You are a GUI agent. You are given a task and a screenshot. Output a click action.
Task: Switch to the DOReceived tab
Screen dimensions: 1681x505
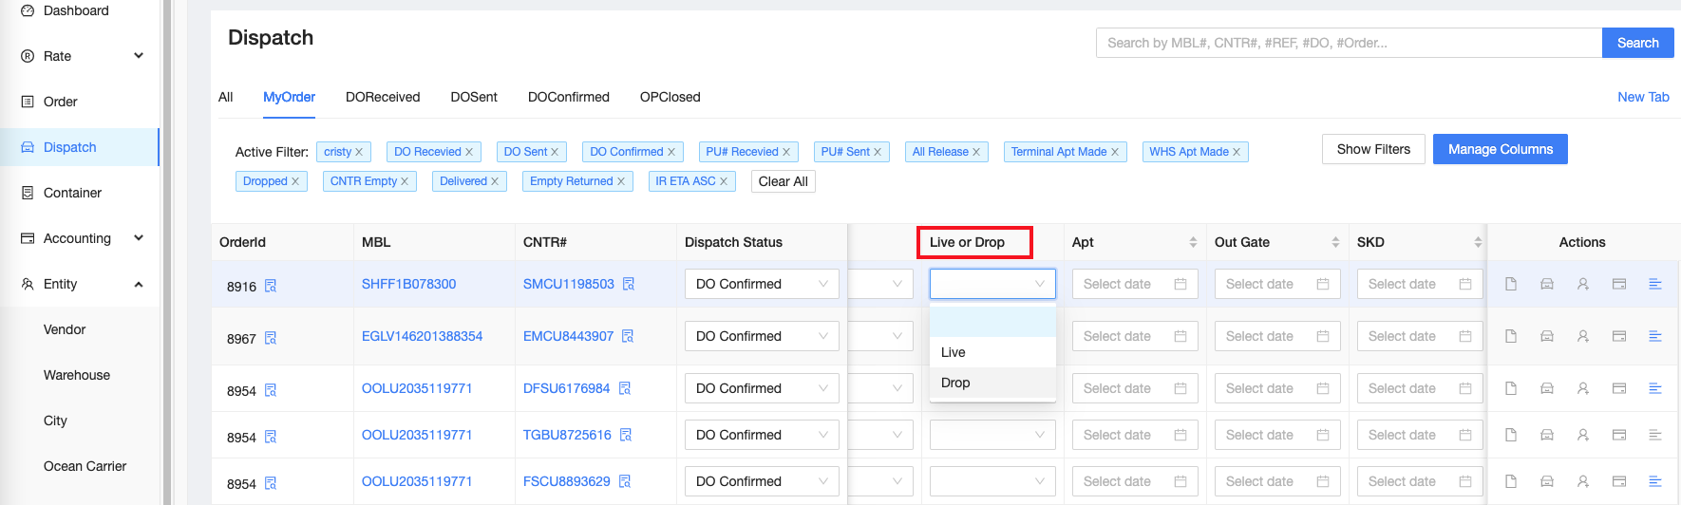(x=383, y=97)
